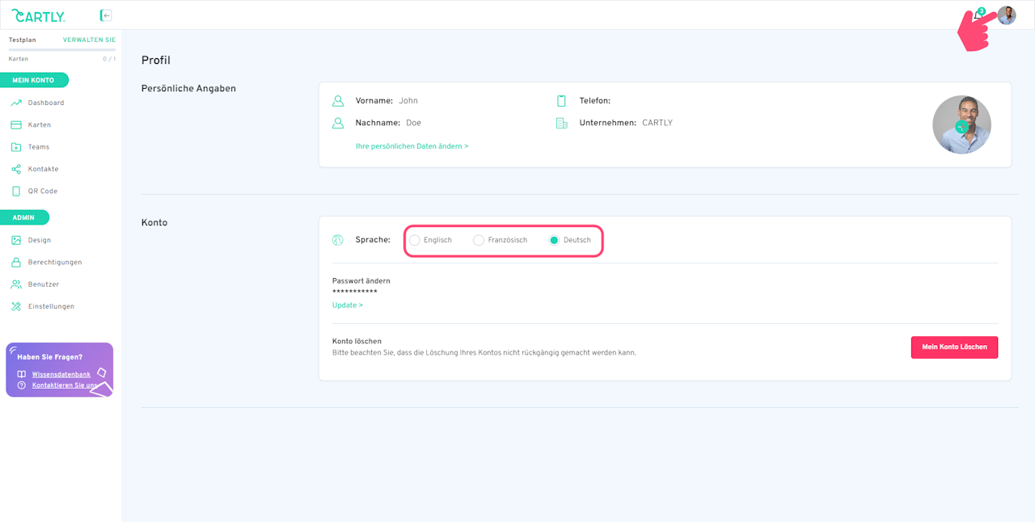This screenshot has width=1035, height=522.
Task: Open Einstellungen admin page
Action: coord(51,306)
